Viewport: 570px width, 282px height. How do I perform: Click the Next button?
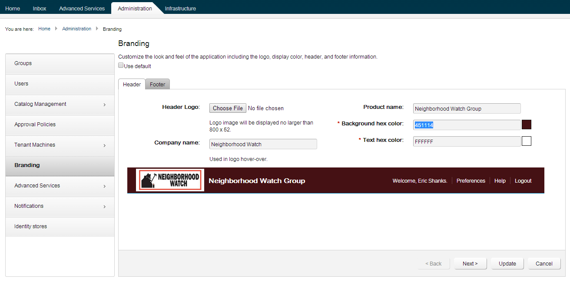click(470, 263)
